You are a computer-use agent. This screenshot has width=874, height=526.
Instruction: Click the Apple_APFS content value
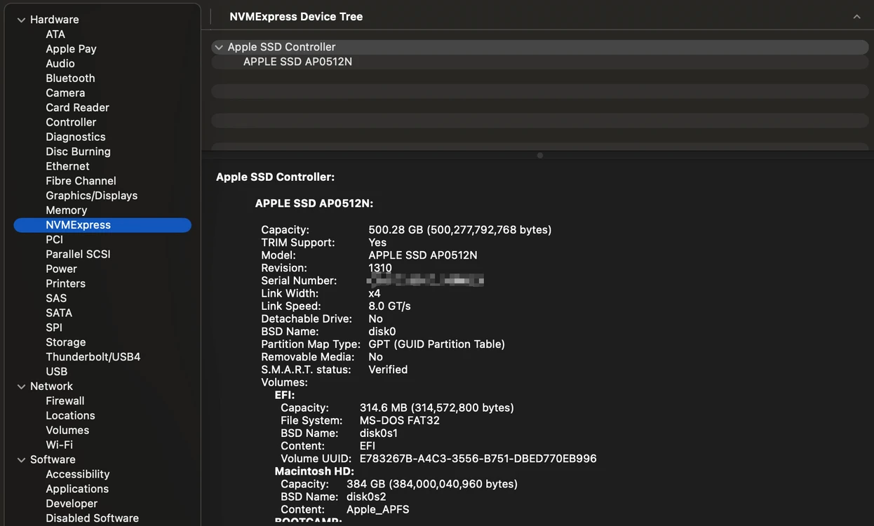378,510
